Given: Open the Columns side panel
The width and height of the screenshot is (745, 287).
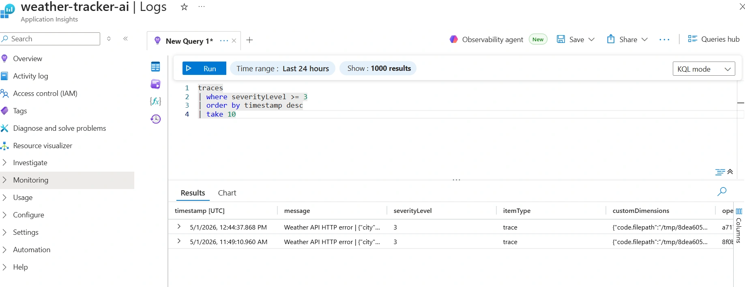Looking at the screenshot, I should pyautogui.click(x=739, y=226).
